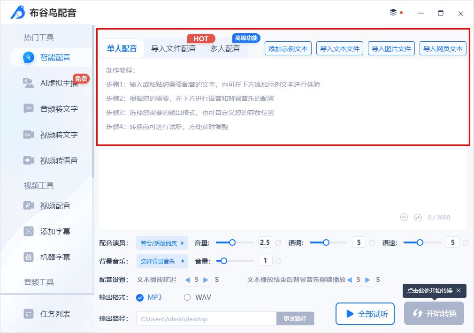The height and width of the screenshot is (333, 474).
Task: Click the 0 / 3000 character counter
Action: [x=439, y=218]
